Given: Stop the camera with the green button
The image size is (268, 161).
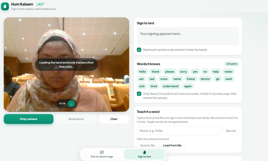Looking at the screenshot, I should click(x=29, y=119).
